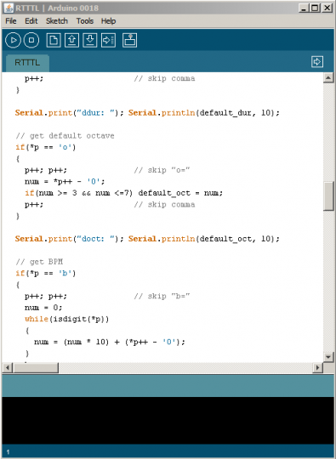Click the comment '// skip "b="'
The image size is (336, 459).
162,297
